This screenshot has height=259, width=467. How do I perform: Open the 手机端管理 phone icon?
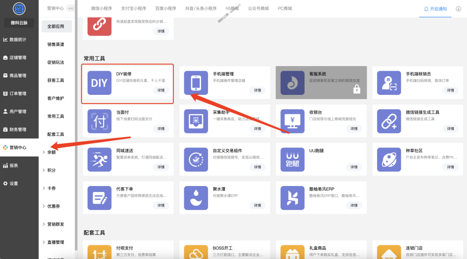[x=196, y=83]
